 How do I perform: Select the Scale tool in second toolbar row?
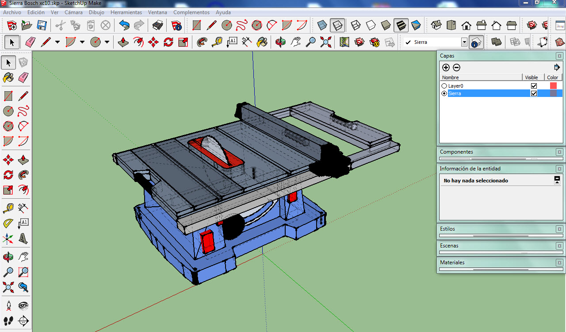[x=183, y=42]
